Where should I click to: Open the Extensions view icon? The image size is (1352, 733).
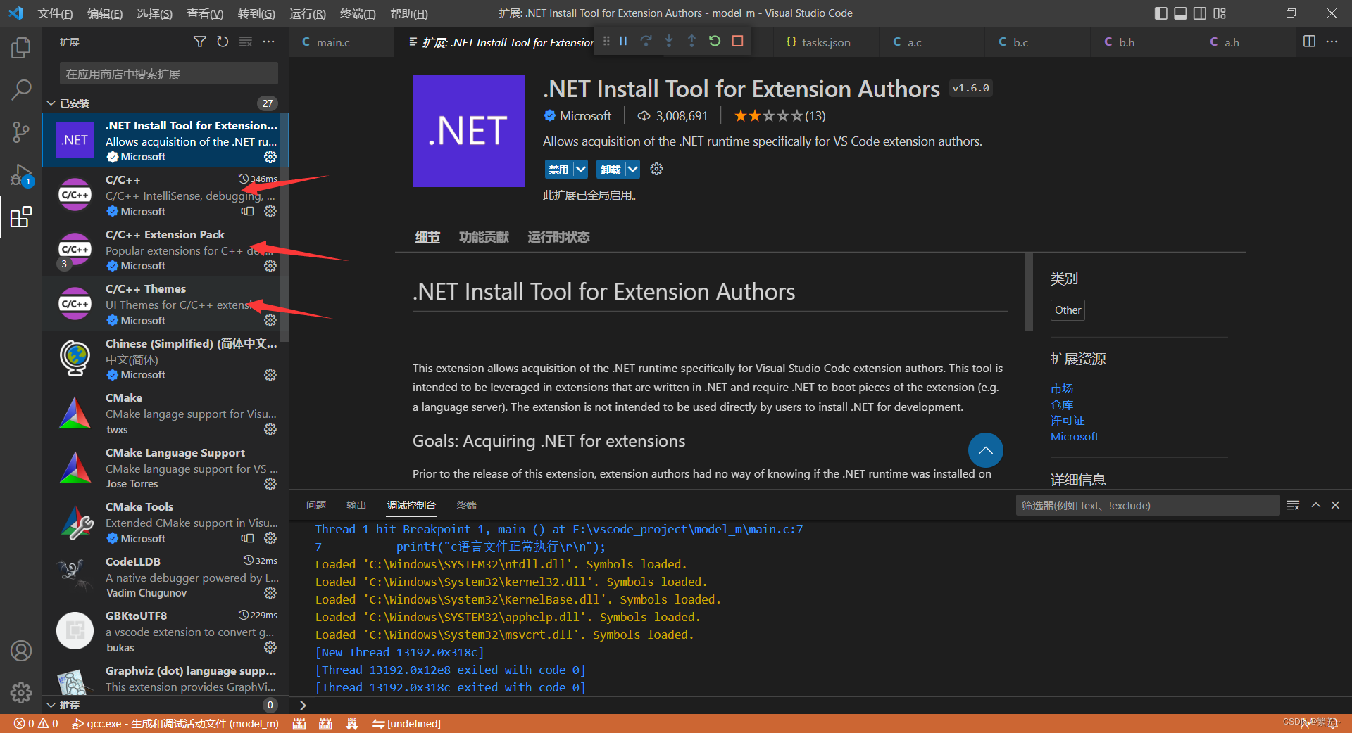click(21, 217)
